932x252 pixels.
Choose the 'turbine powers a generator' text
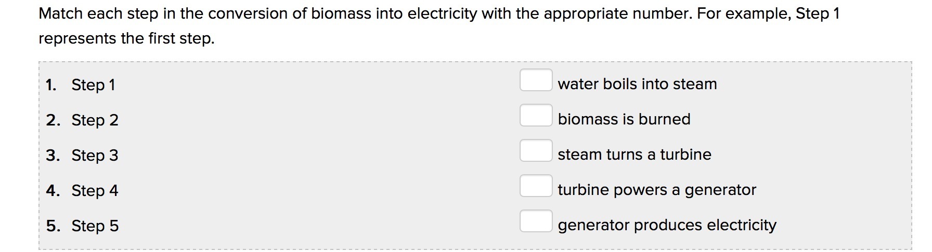click(657, 190)
